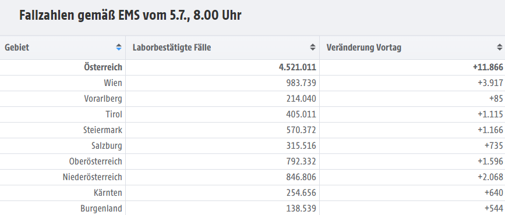The height and width of the screenshot is (215, 505).
Task: Sort table by Gebiet column arrows
Action: click(119, 47)
